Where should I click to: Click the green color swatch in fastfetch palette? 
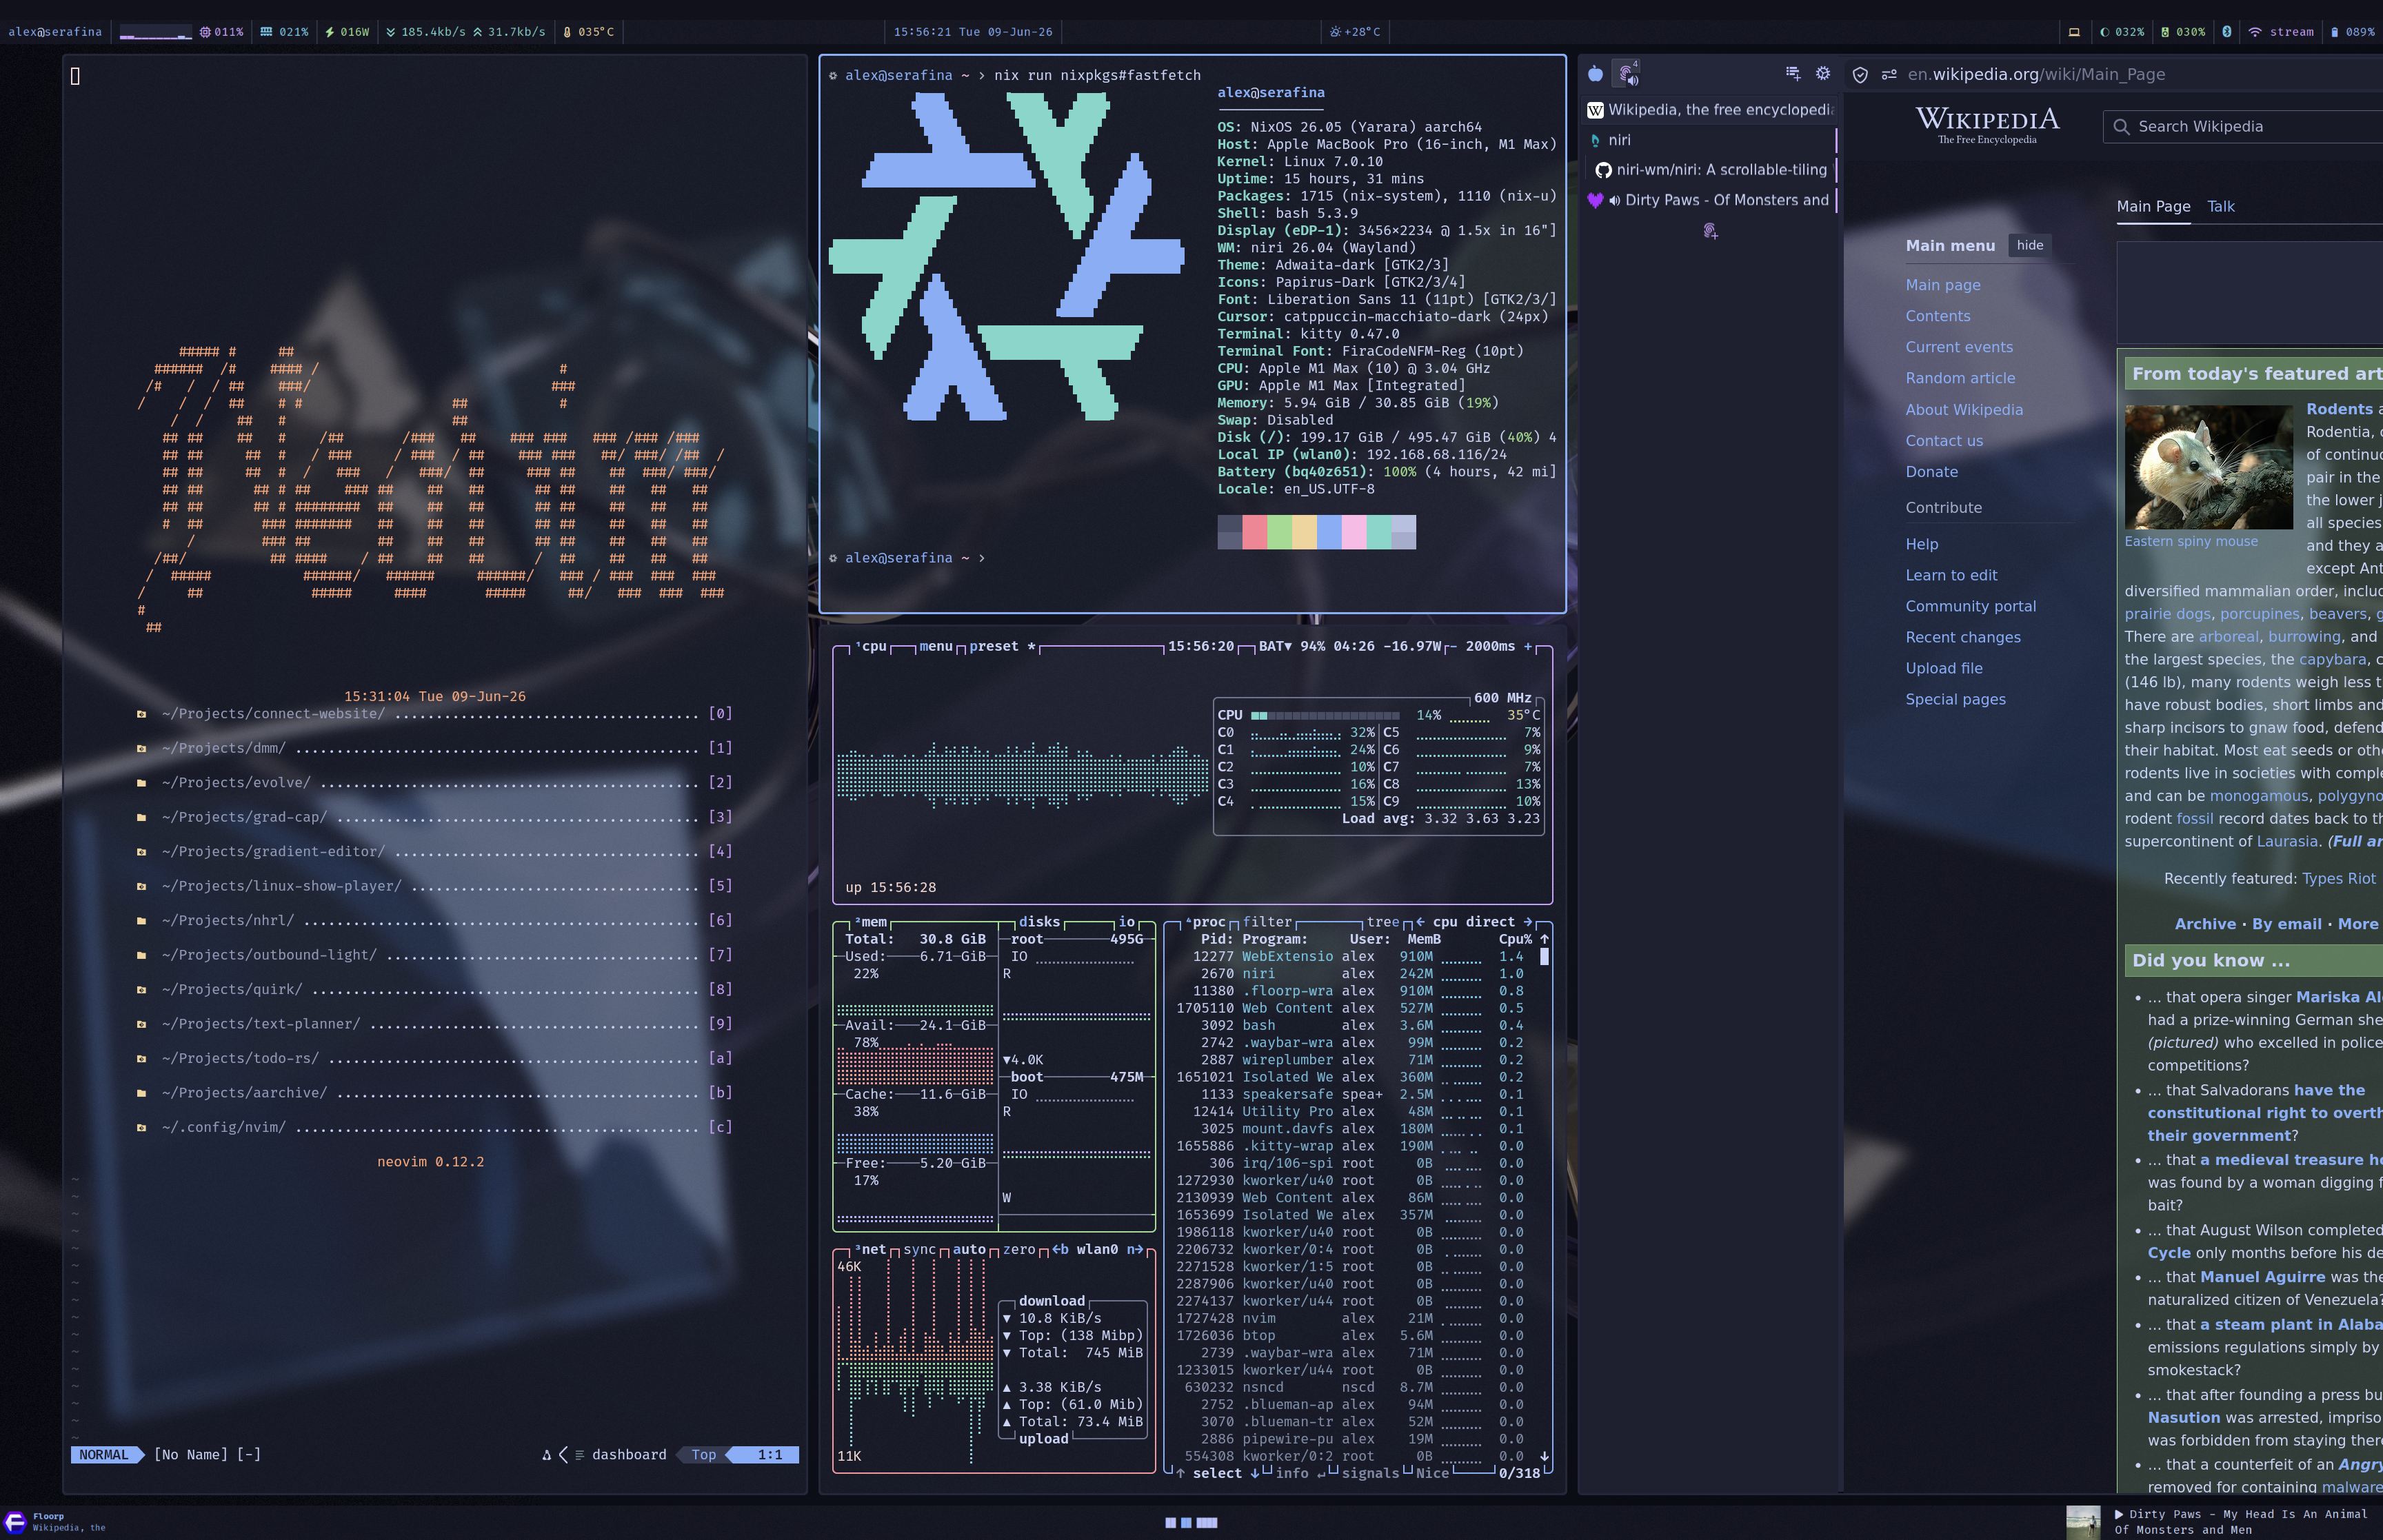pos(1279,532)
